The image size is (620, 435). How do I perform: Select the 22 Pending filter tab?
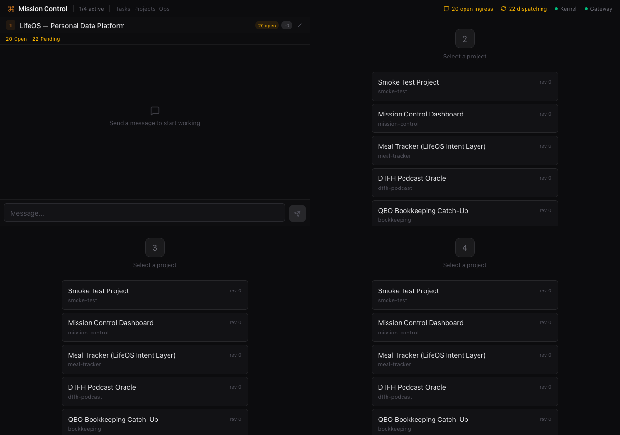(x=46, y=39)
